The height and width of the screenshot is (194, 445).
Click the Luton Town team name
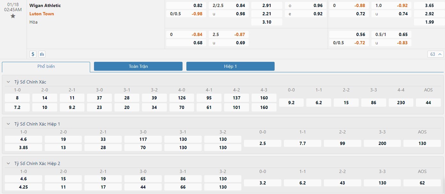tap(42, 14)
